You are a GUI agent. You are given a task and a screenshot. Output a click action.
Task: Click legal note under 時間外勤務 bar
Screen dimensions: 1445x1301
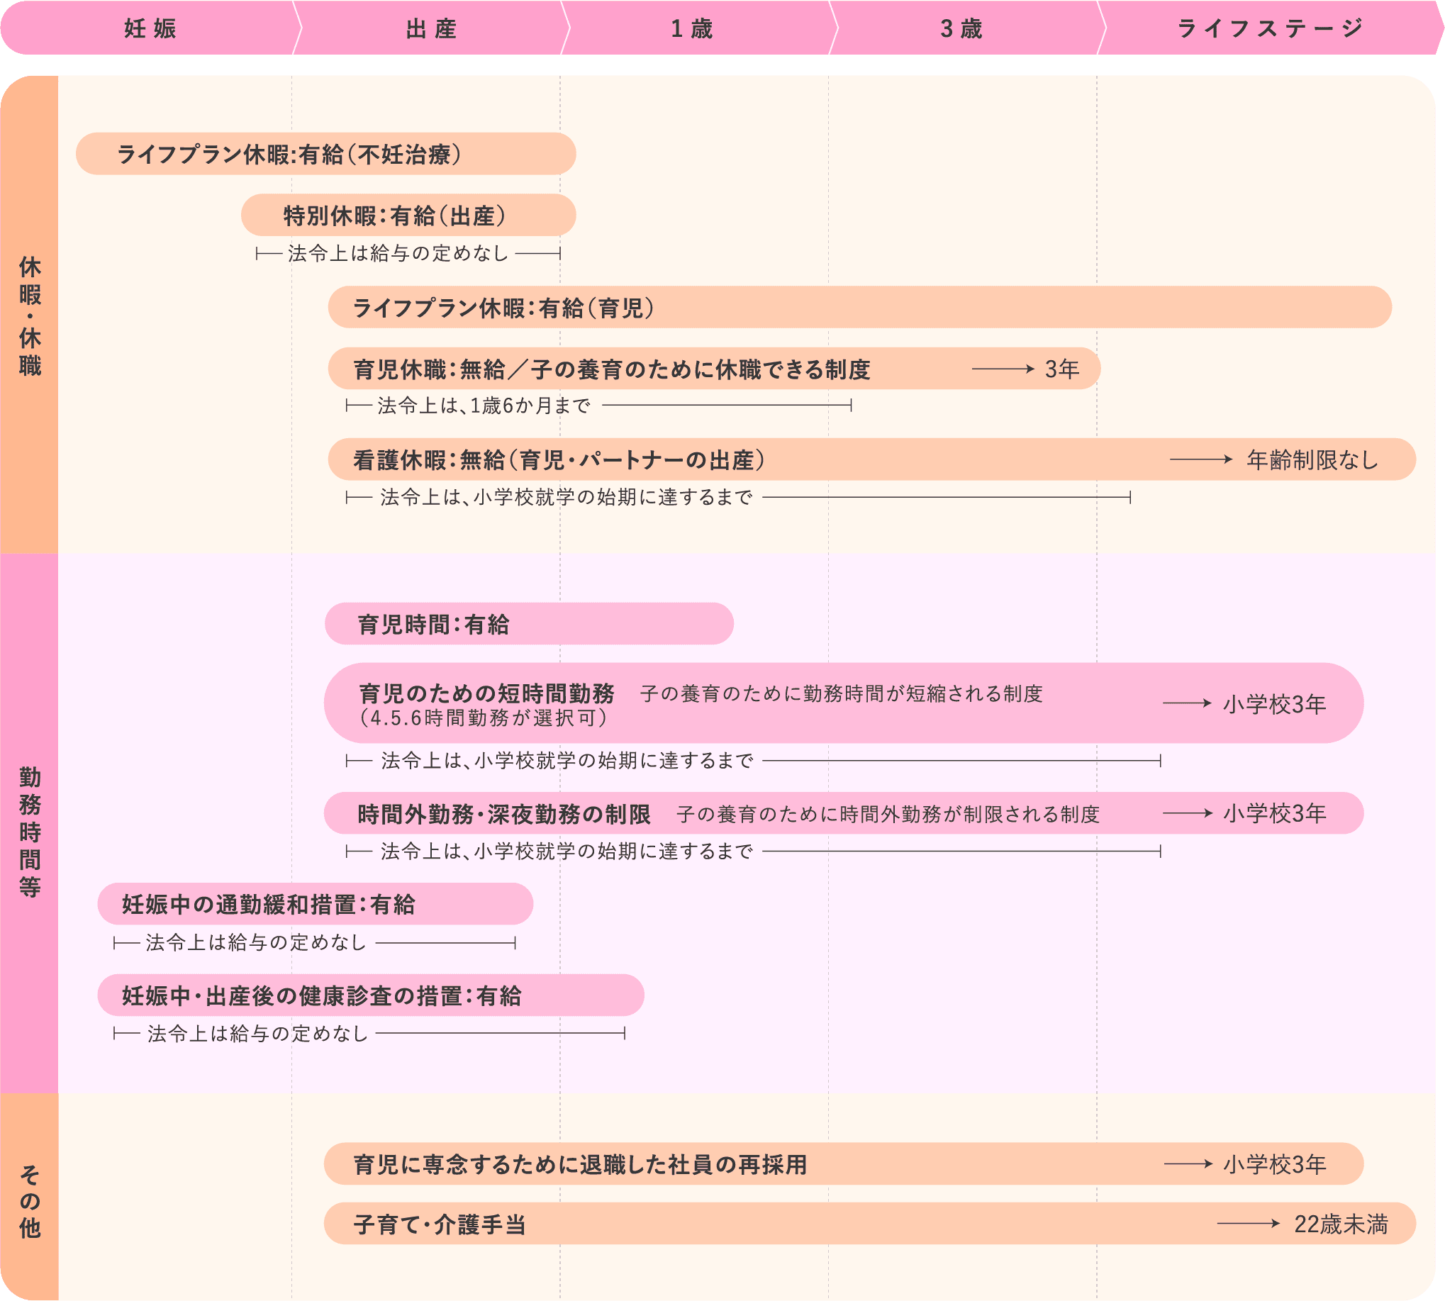(567, 851)
